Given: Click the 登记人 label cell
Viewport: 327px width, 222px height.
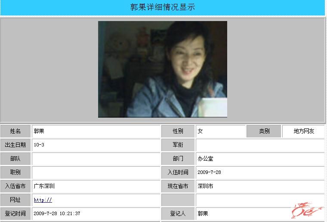Looking at the screenshot, I should (x=178, y=213).
